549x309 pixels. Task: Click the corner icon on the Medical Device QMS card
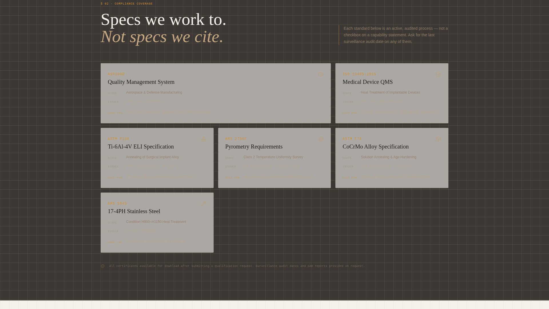click(438, 74)
